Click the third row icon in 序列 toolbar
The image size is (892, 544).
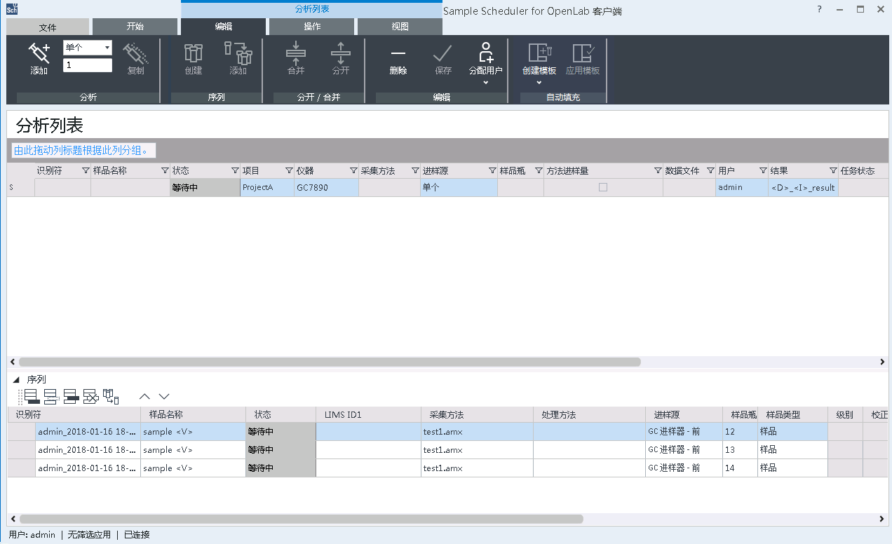[x=71, y=397]
